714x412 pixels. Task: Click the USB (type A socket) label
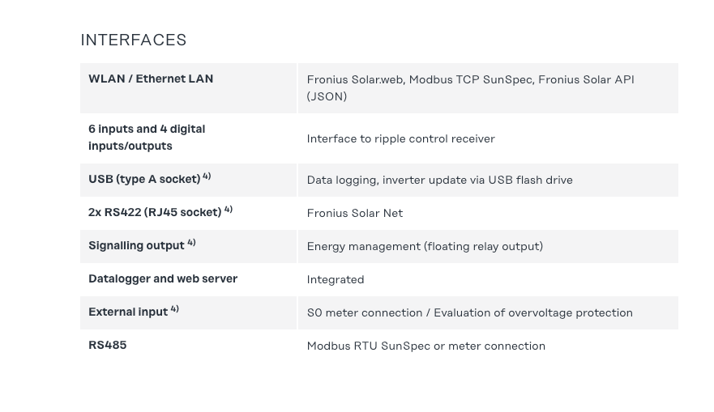[x=144, y=179]
